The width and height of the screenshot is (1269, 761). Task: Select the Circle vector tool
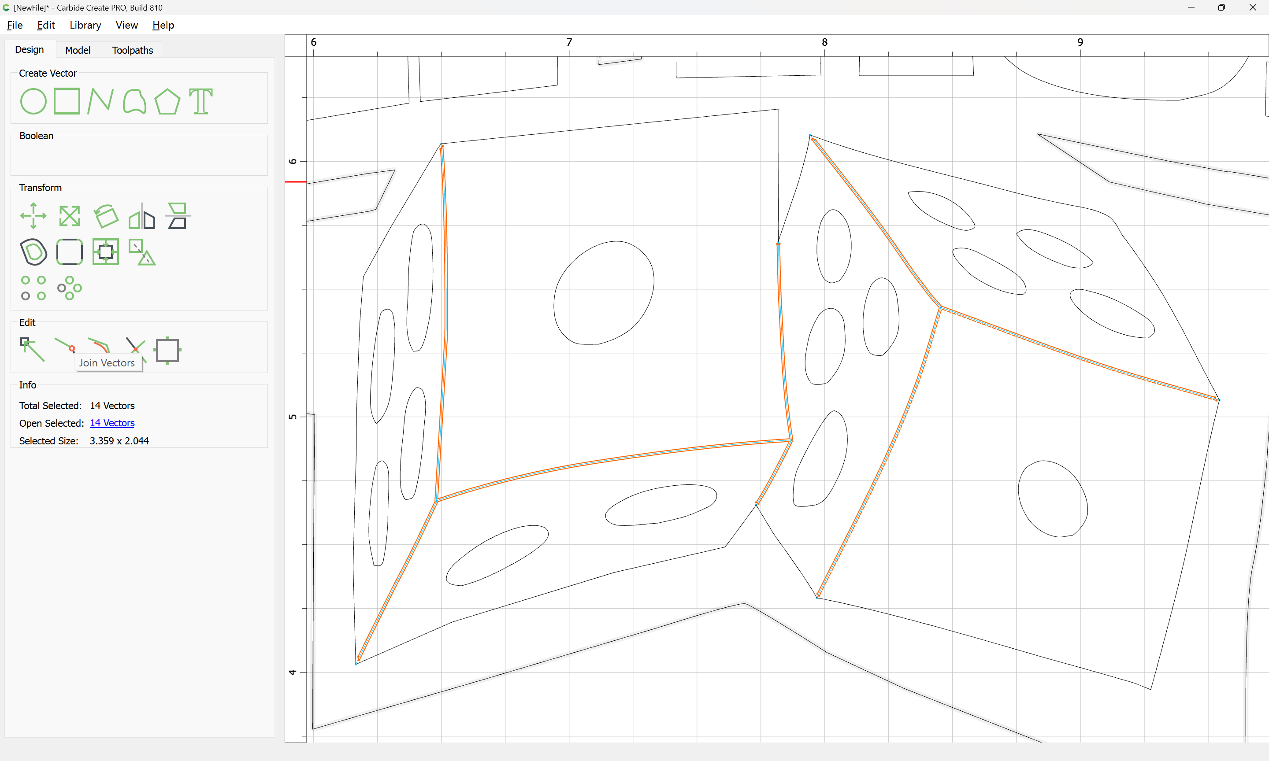coord(33,101)
